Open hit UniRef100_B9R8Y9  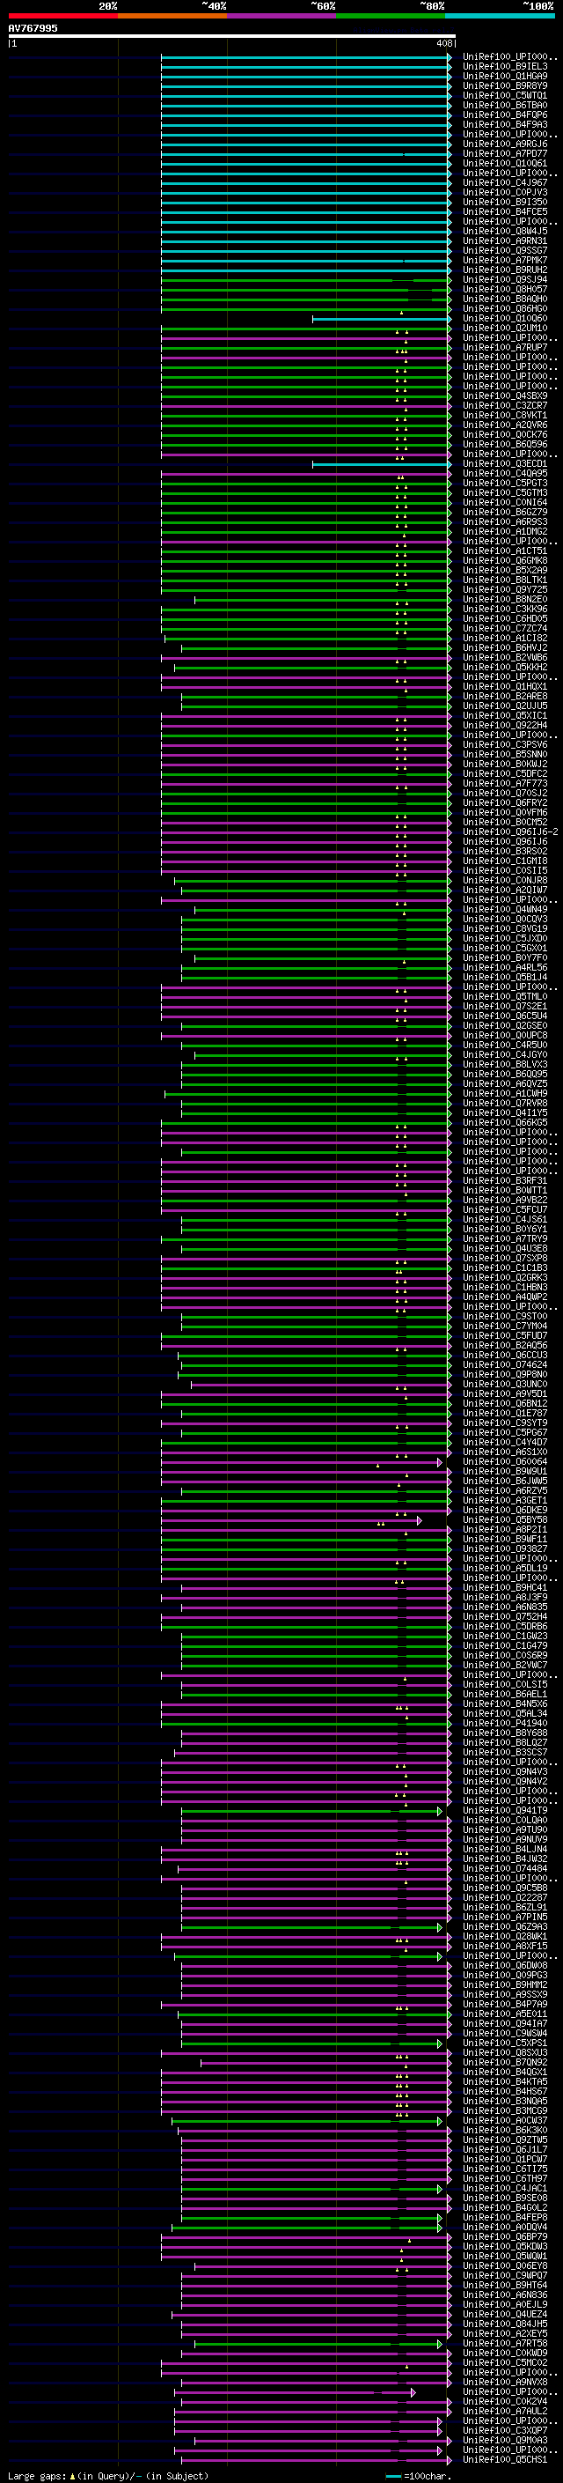click(x=504, y=85)
